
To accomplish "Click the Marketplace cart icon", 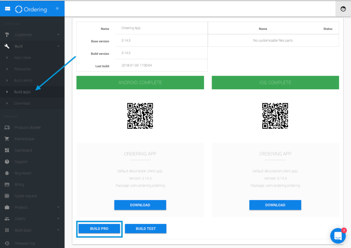I will tap(7, 139).
